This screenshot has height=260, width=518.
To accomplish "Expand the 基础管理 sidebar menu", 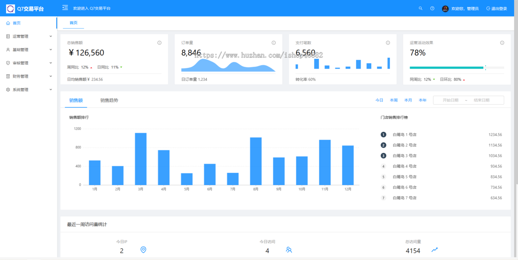I will point(28,50).
